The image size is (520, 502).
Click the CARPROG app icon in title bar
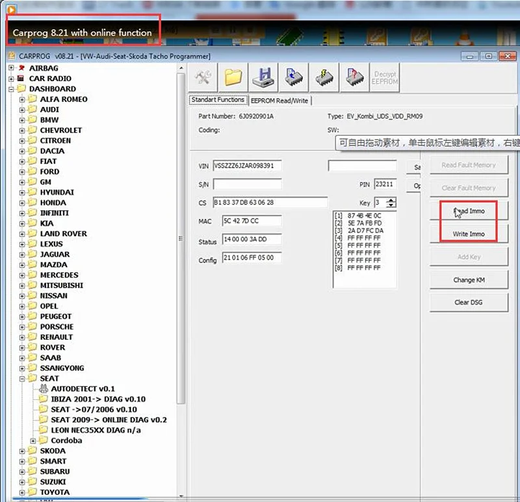point(12,56)
